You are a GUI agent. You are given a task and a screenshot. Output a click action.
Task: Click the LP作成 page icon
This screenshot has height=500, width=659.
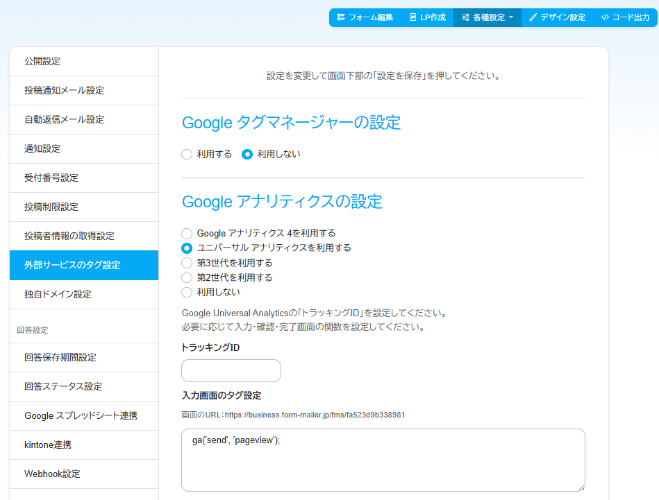(x=412, y=17)
